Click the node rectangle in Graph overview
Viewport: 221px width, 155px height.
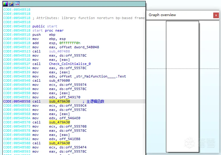(182, 86)
